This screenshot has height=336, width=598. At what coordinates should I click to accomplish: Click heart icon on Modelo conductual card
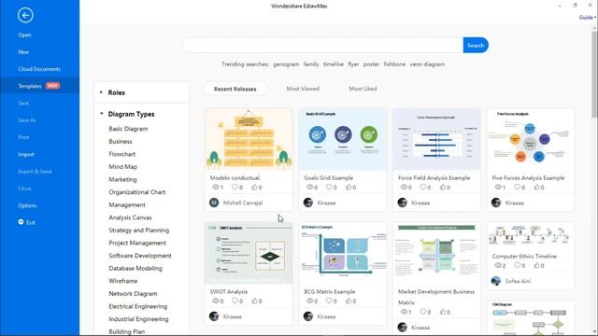pos(235,187)
